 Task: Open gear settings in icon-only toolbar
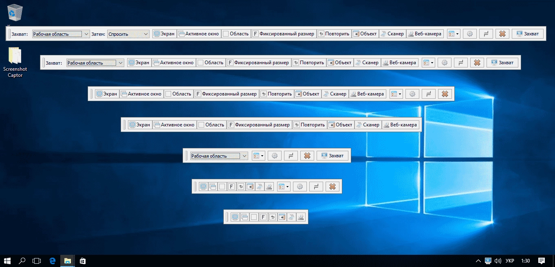300,187
